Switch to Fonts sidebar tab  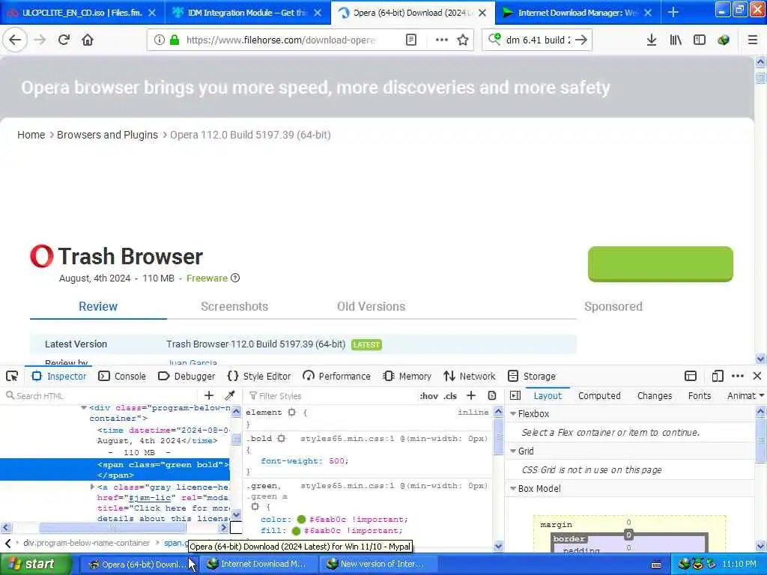pyautogui.click(x=700, y=395)
